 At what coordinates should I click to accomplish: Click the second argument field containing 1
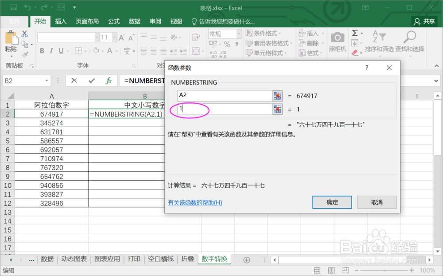click(225, 109)
